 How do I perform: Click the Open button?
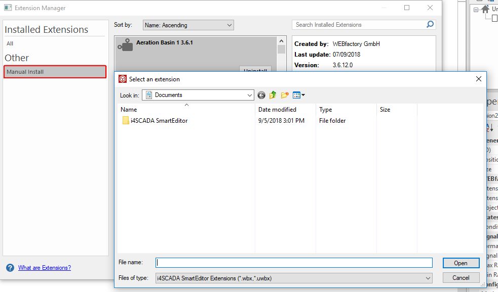(460, 263)
